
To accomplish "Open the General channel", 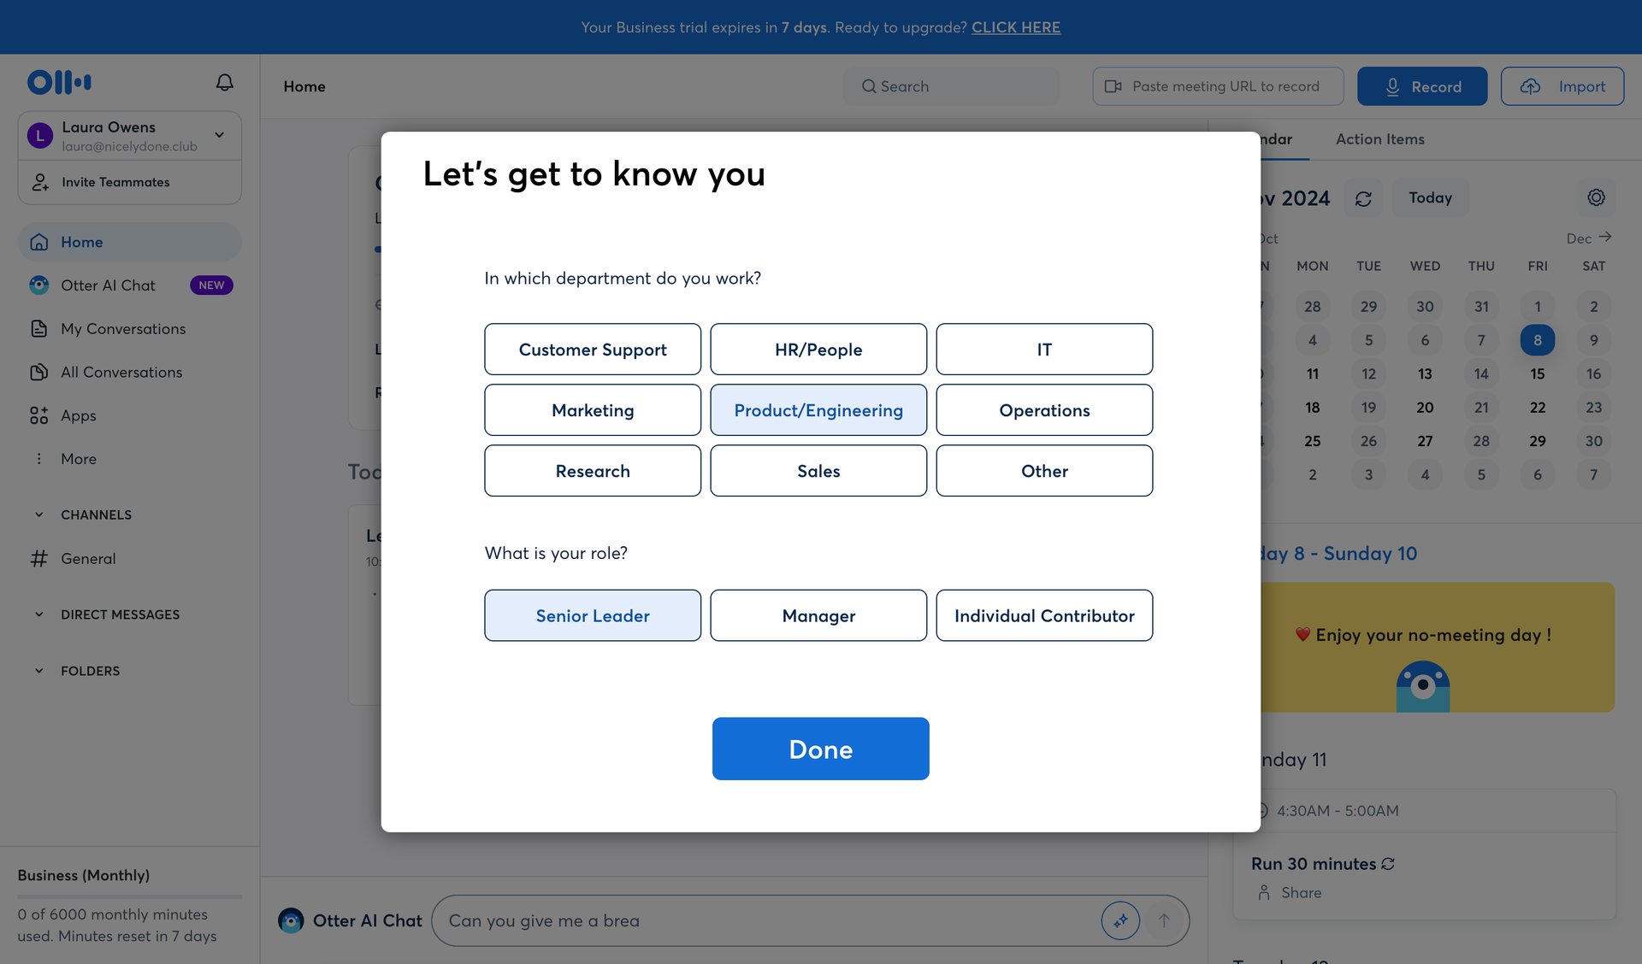I will (x=87, y=558).
